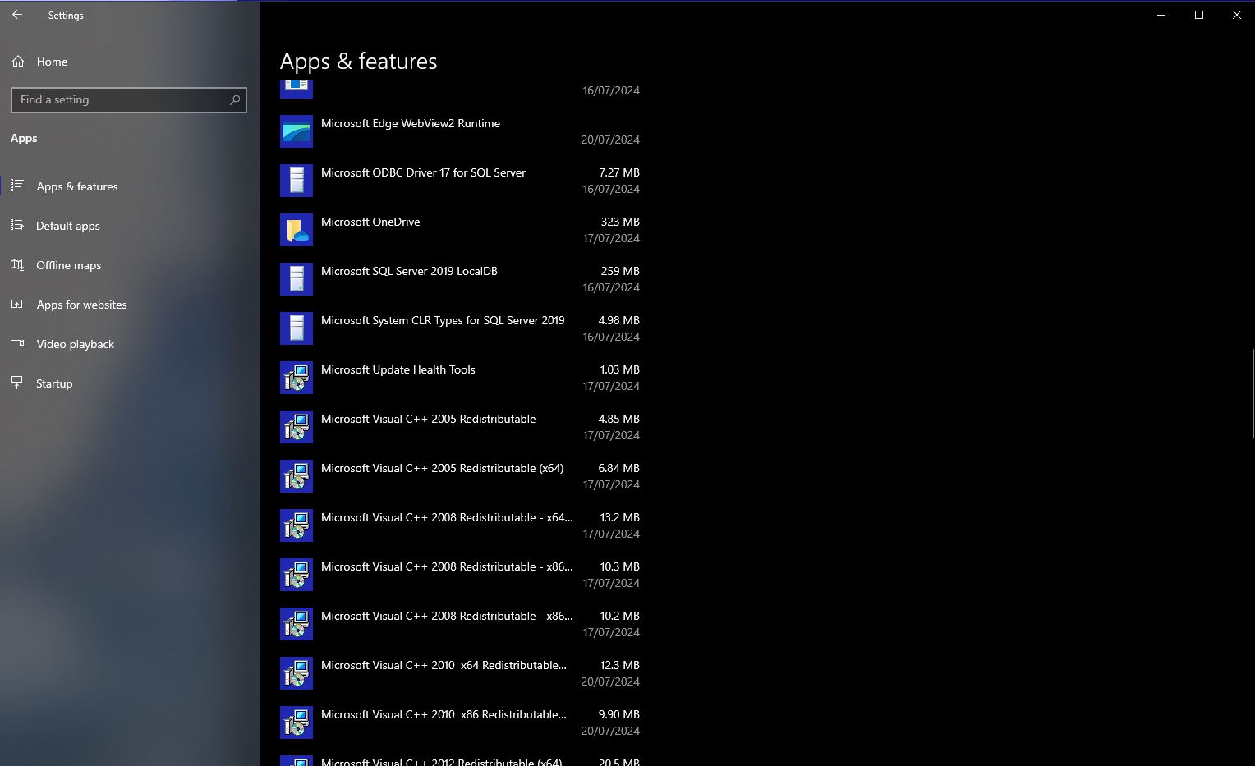This screenshot has height=766, width=1255.
Task: Click the Microsoft Update Health Tools icon
Action: [x=296, y=378]
